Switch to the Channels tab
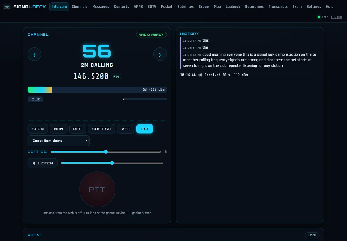Viewport: 347px width, 241px height. (x=80, y=7)
